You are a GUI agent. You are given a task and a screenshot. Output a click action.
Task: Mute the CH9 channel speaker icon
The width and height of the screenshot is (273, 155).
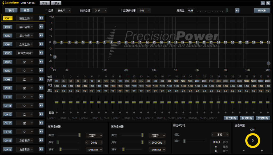coord(41,88)
